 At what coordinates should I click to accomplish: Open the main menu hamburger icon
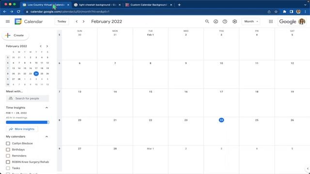[8, 21]
